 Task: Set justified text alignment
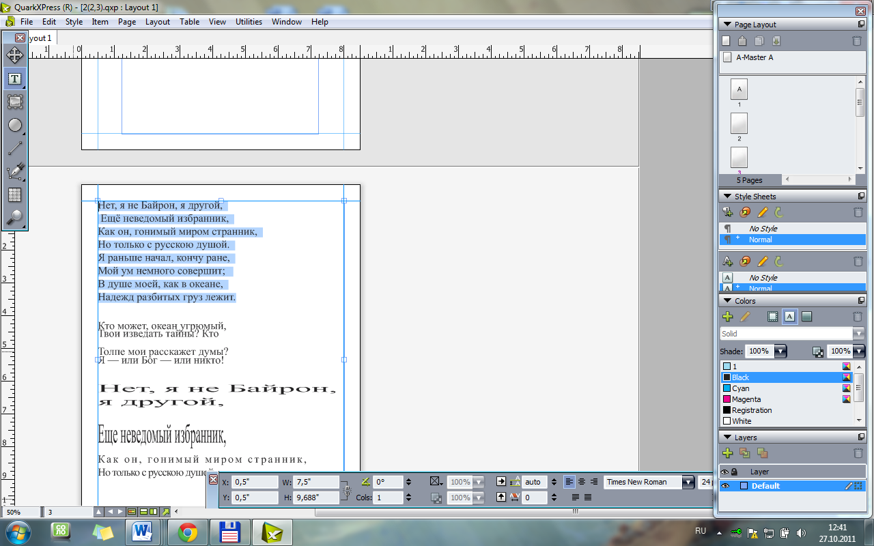[x=576, y=498]
